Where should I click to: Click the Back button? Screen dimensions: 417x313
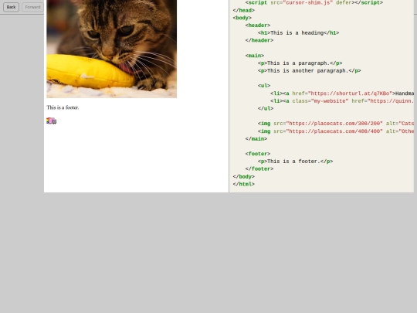pos(11,7)
